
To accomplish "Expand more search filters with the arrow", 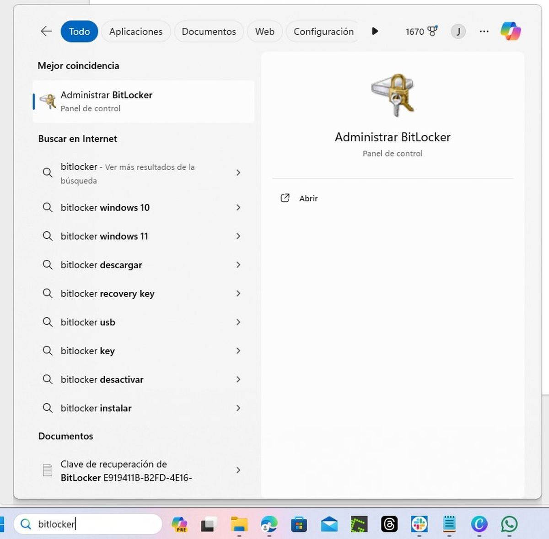I will pyautogui.click(x=375, y=31).
